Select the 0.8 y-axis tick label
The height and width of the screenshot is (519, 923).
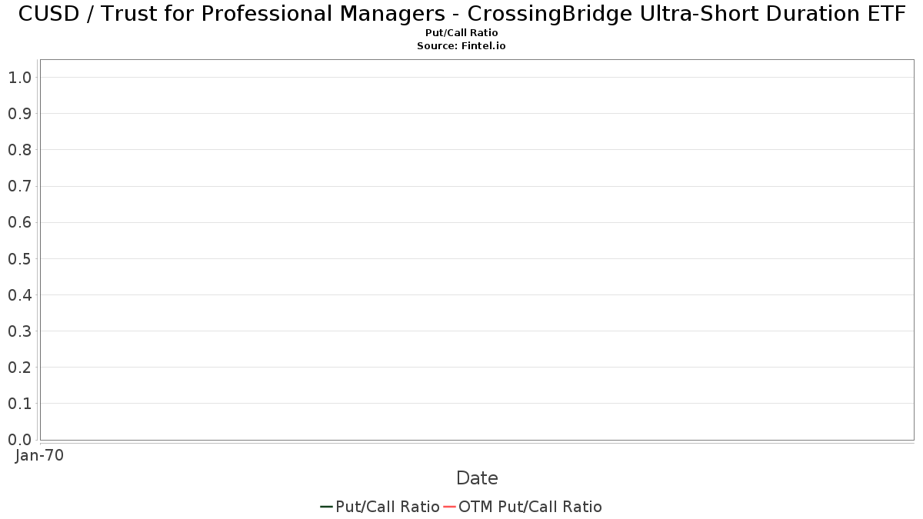click(19, 150)
